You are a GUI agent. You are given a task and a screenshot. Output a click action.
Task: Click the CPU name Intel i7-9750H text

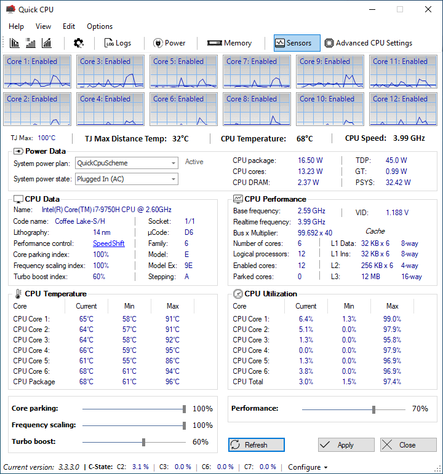[x=106, y=210]
